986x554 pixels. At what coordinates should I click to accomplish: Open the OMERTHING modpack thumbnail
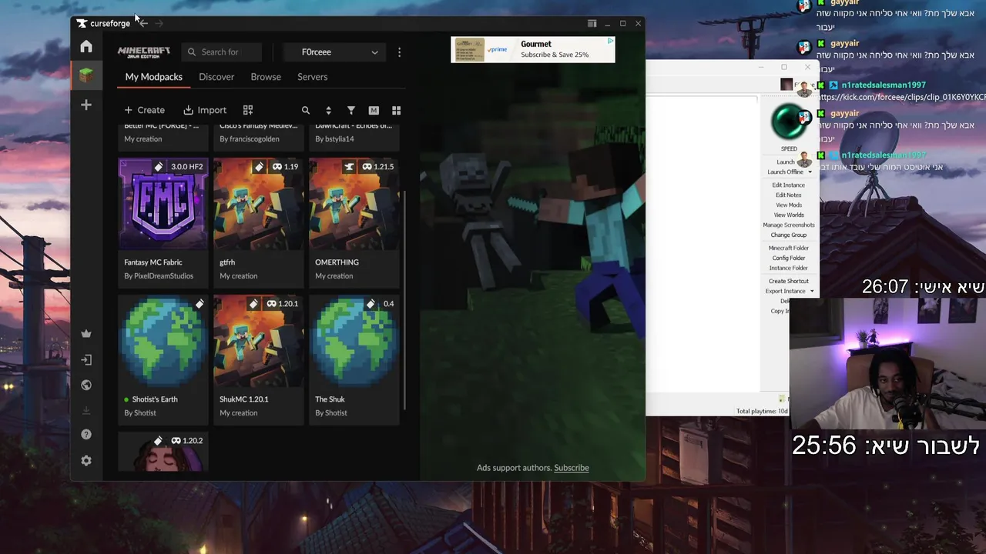point(354,204)
